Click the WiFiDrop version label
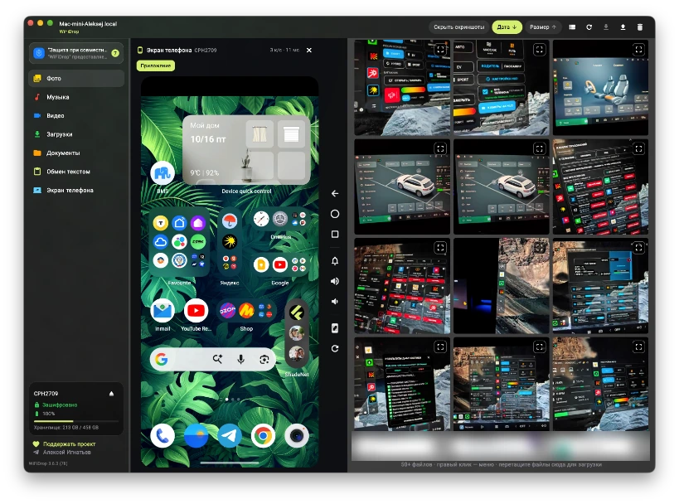The height and width of the screenshot is (504, 679). [x=47, y=463]
